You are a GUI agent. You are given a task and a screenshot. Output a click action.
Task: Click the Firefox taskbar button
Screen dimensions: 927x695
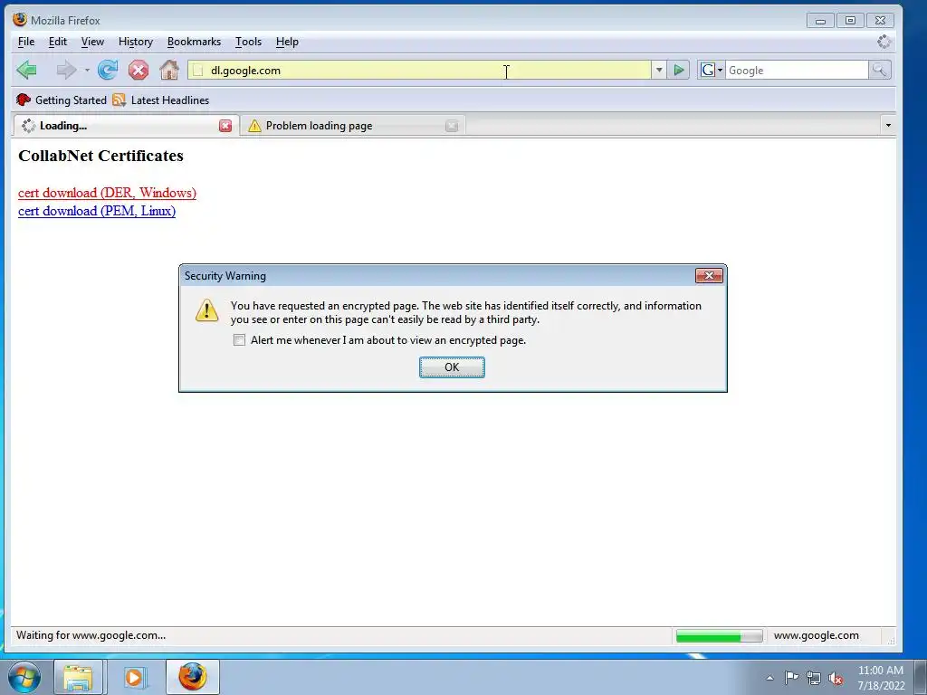(193, 677)
